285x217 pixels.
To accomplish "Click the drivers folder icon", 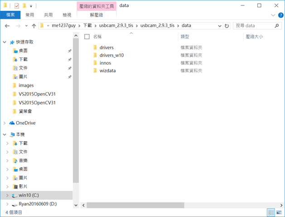I will pyautogui.click(x=95, y=47).
